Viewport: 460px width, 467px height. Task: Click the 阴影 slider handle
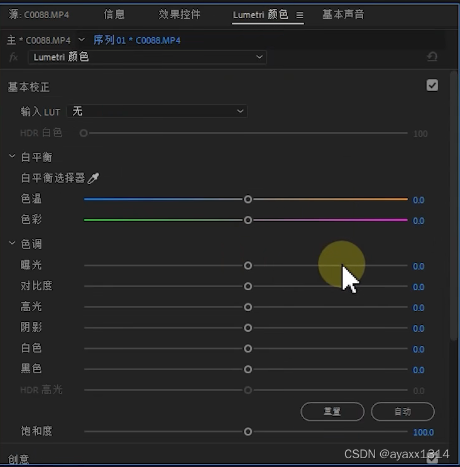tap(248, 328)
